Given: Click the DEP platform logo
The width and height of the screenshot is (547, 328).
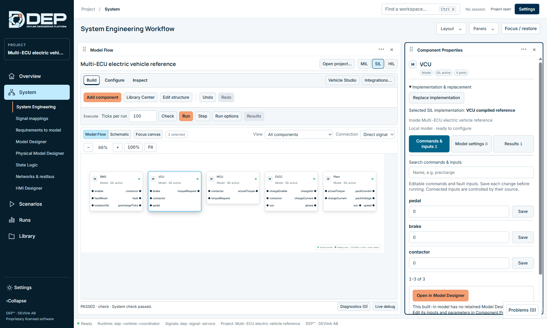Looking at the screenshot, I should 37,19.
